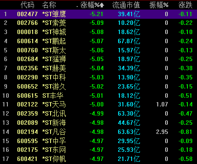Click price change -0.58
The height and width of the screenshot is (164, 197).
click(186, 159)
